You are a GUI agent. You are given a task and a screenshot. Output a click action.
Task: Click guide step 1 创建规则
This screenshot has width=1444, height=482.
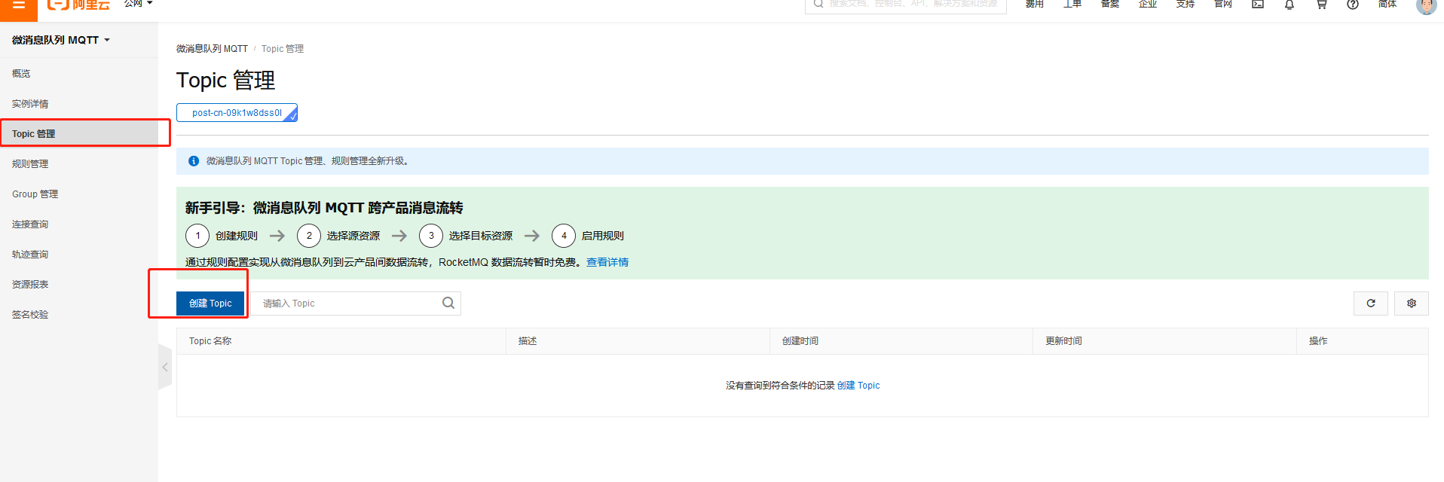222,236
